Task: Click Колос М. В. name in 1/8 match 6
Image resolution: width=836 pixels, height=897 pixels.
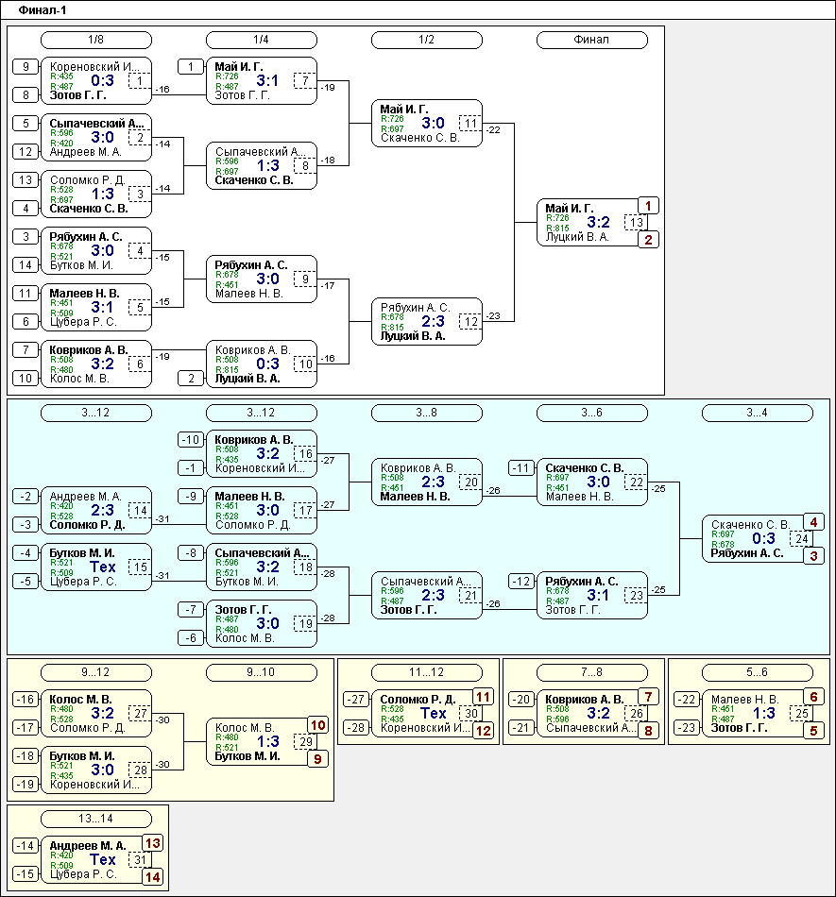Action: (x=79, y=378)
